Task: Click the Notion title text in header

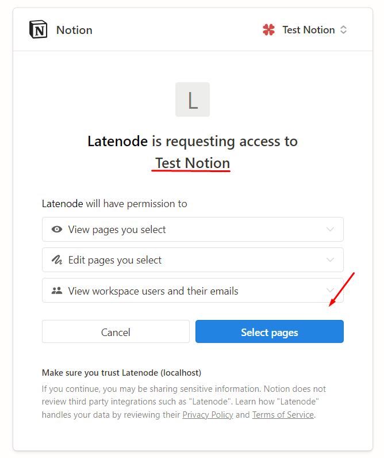Action: (x=74, y=30)
